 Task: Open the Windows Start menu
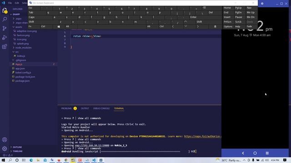3,160
